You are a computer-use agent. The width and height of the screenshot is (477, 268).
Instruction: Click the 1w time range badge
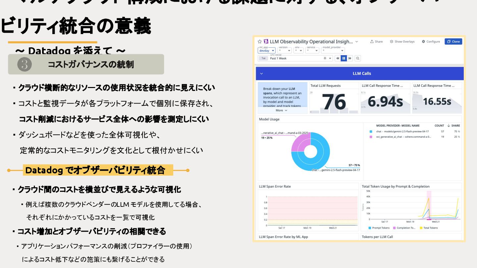pyautogui.click(x=263, y=58)
